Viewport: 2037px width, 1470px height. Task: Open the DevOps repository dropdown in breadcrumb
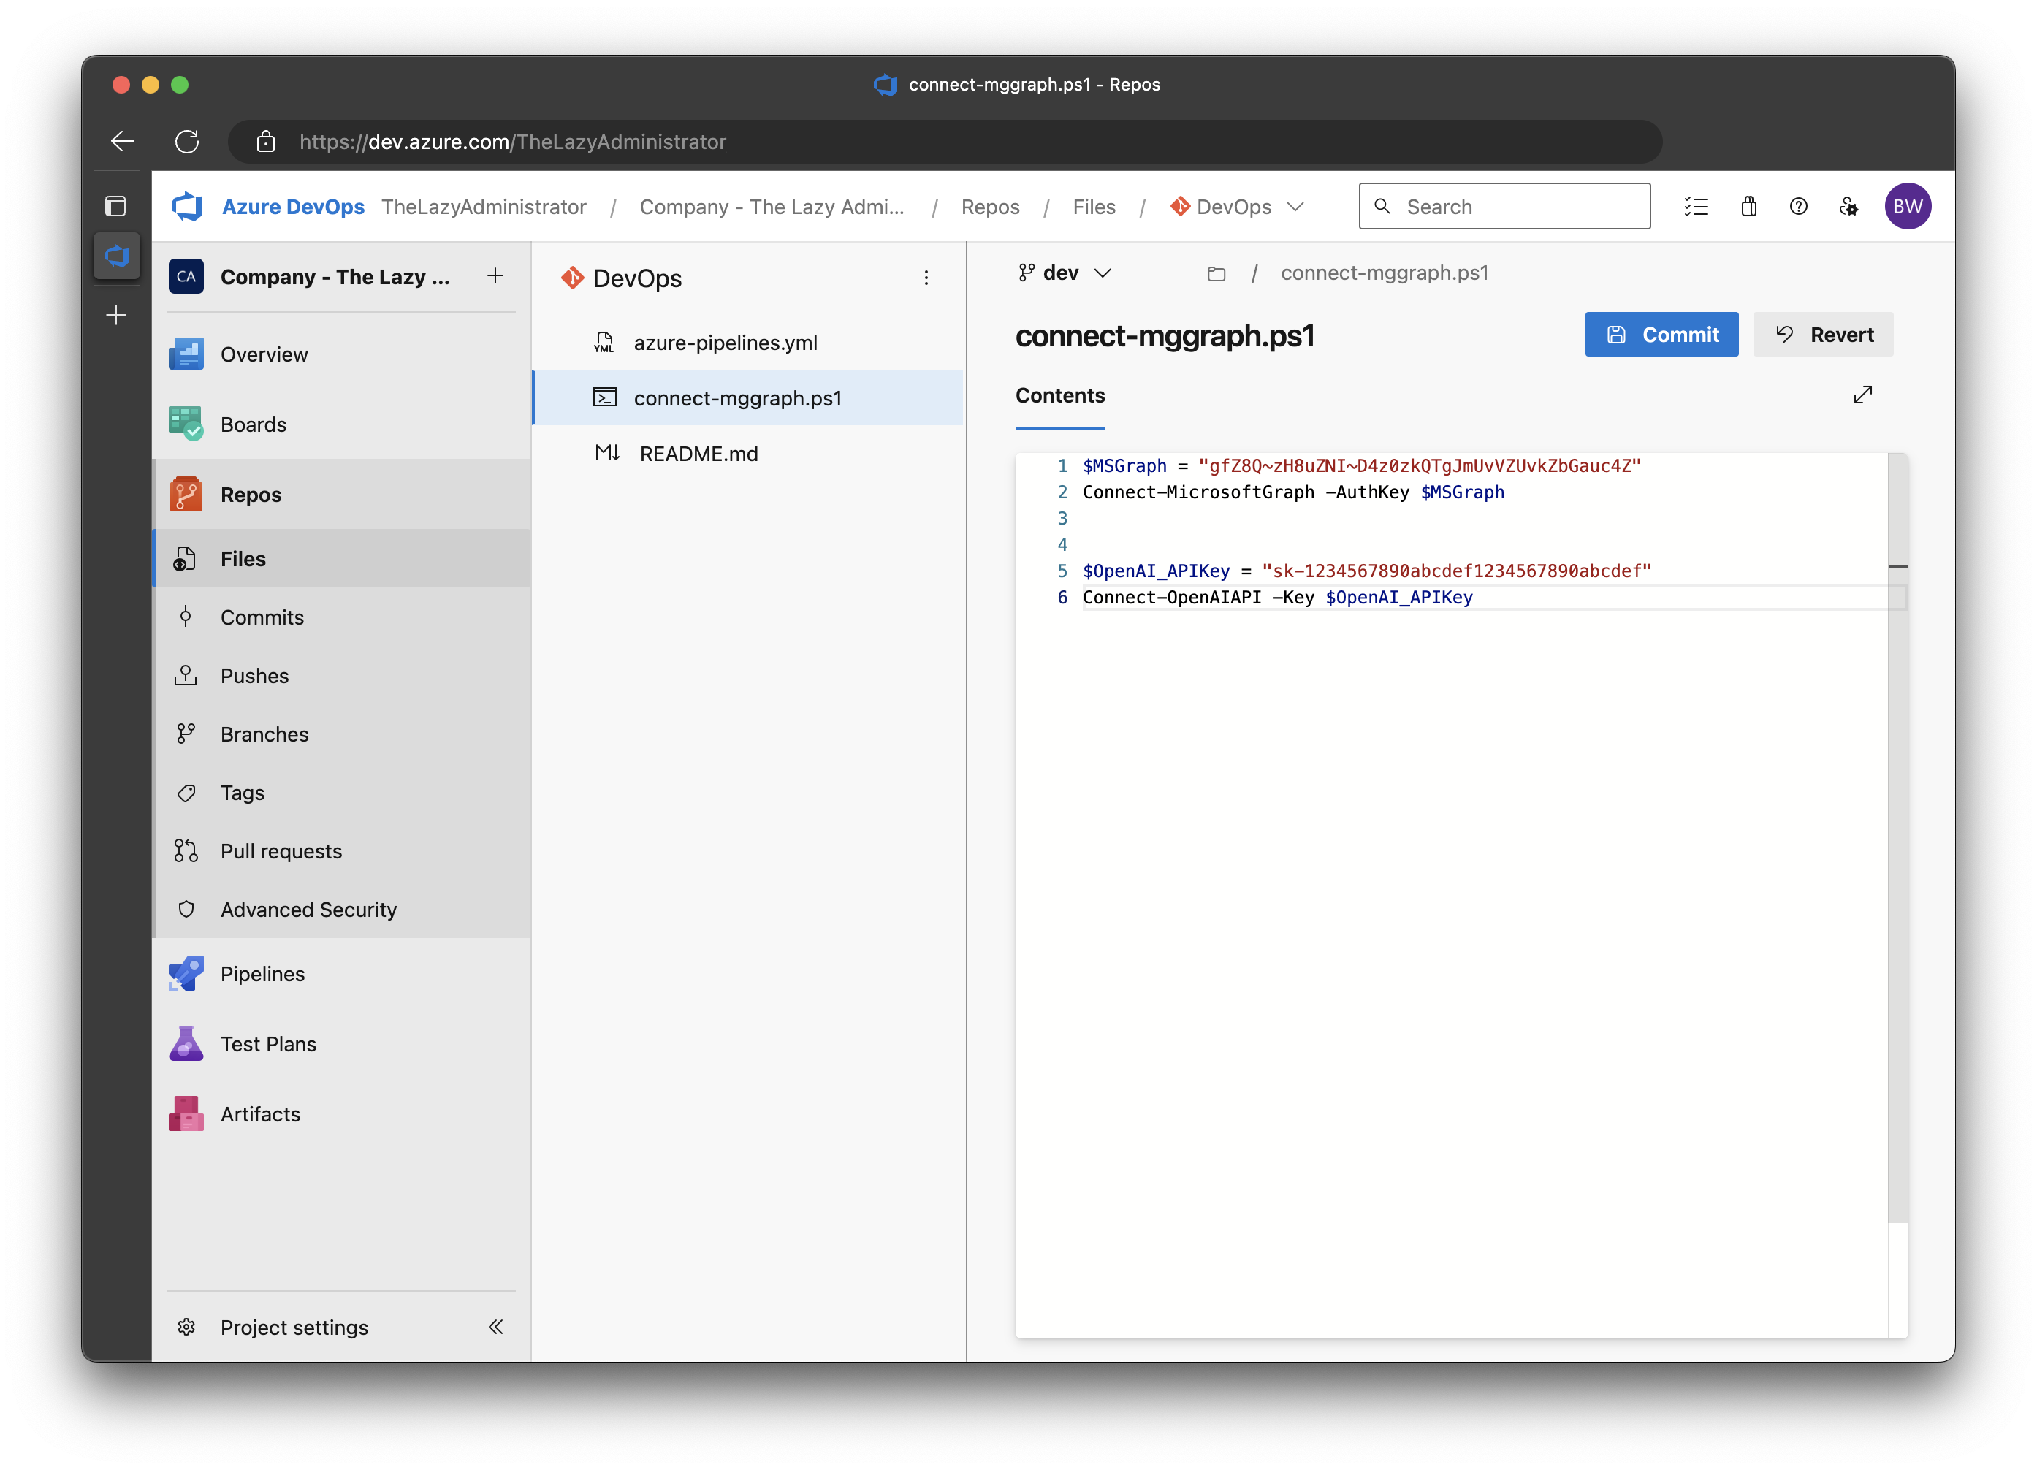click(1235, 207)
